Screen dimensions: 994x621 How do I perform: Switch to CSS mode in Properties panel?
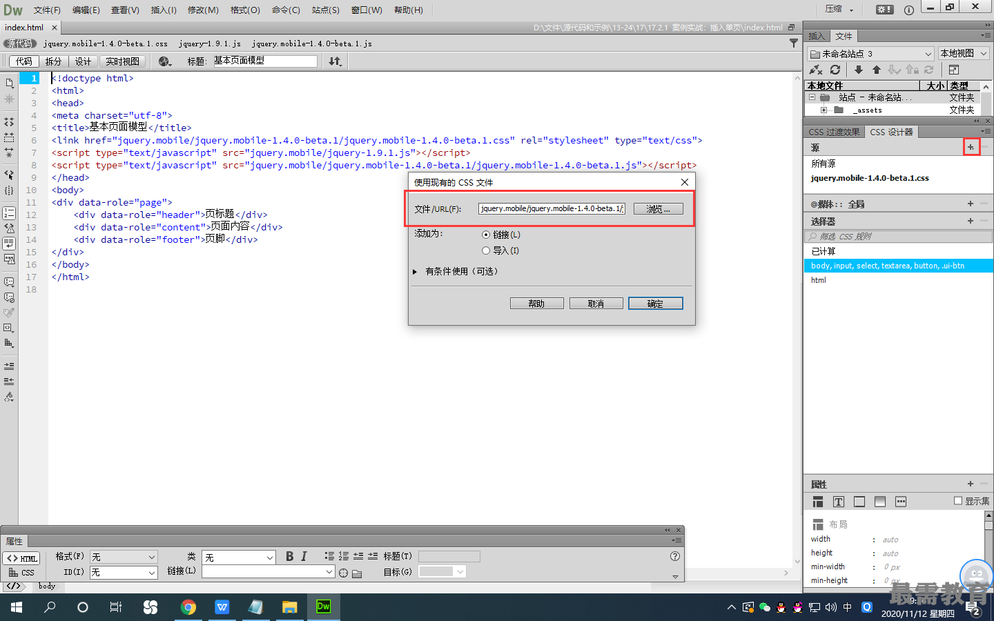[22, 573]
